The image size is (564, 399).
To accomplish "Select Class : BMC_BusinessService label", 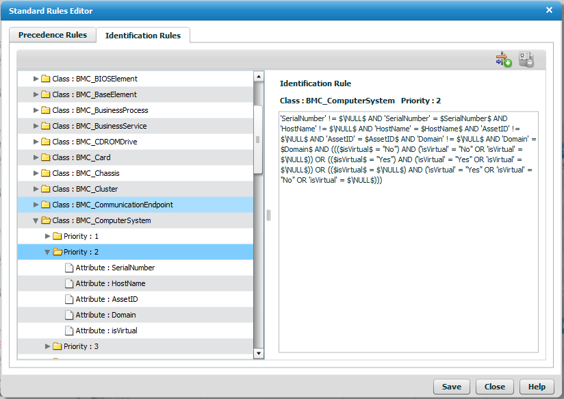I will click(x=99, y=126).
